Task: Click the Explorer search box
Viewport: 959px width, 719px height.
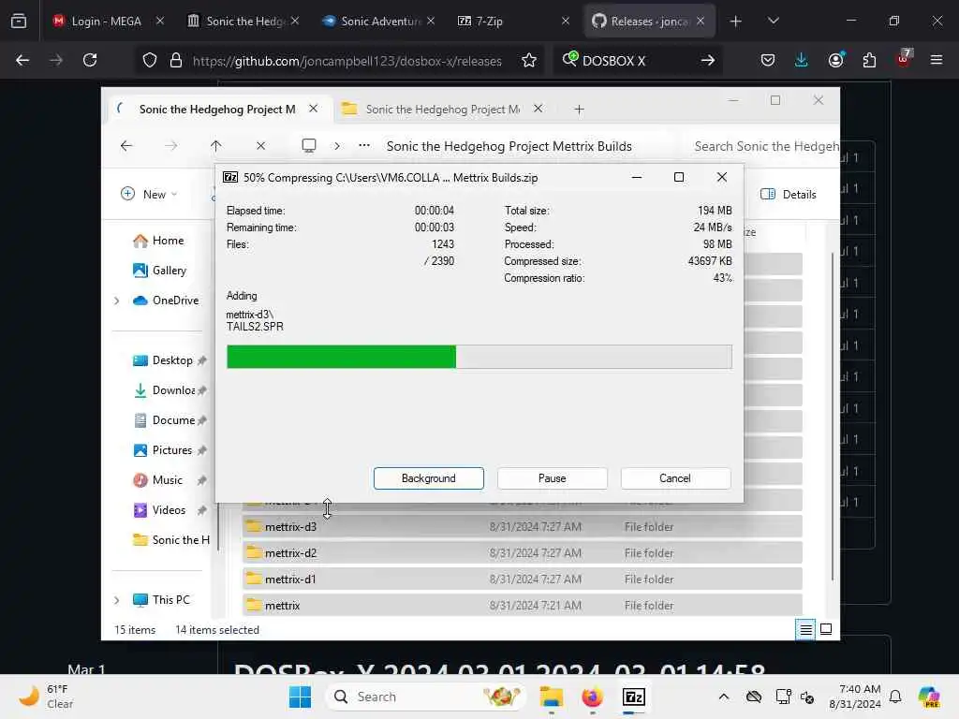Action: coord(764,146)
